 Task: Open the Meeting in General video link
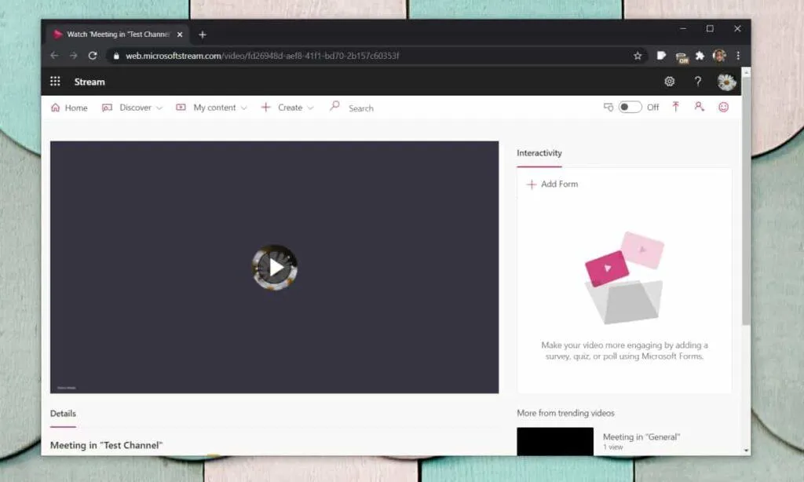click(x=641, y=436)
